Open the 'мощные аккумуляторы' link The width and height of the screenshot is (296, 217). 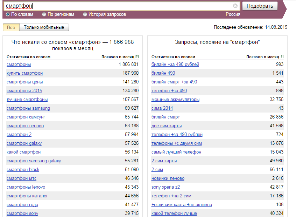(x=175, y=100)
